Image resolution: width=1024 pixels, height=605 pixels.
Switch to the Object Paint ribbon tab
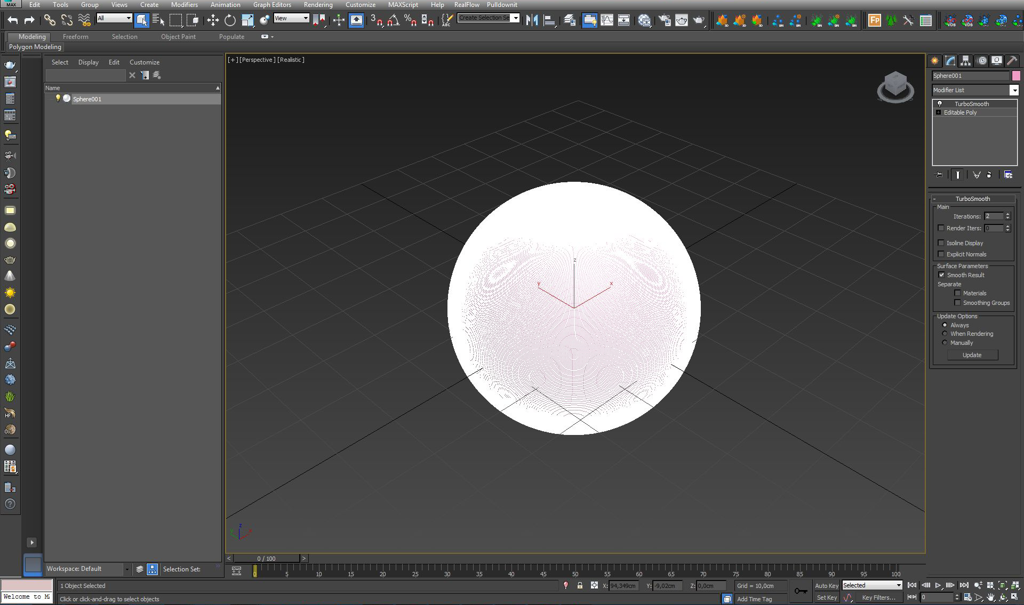(178, 37)
